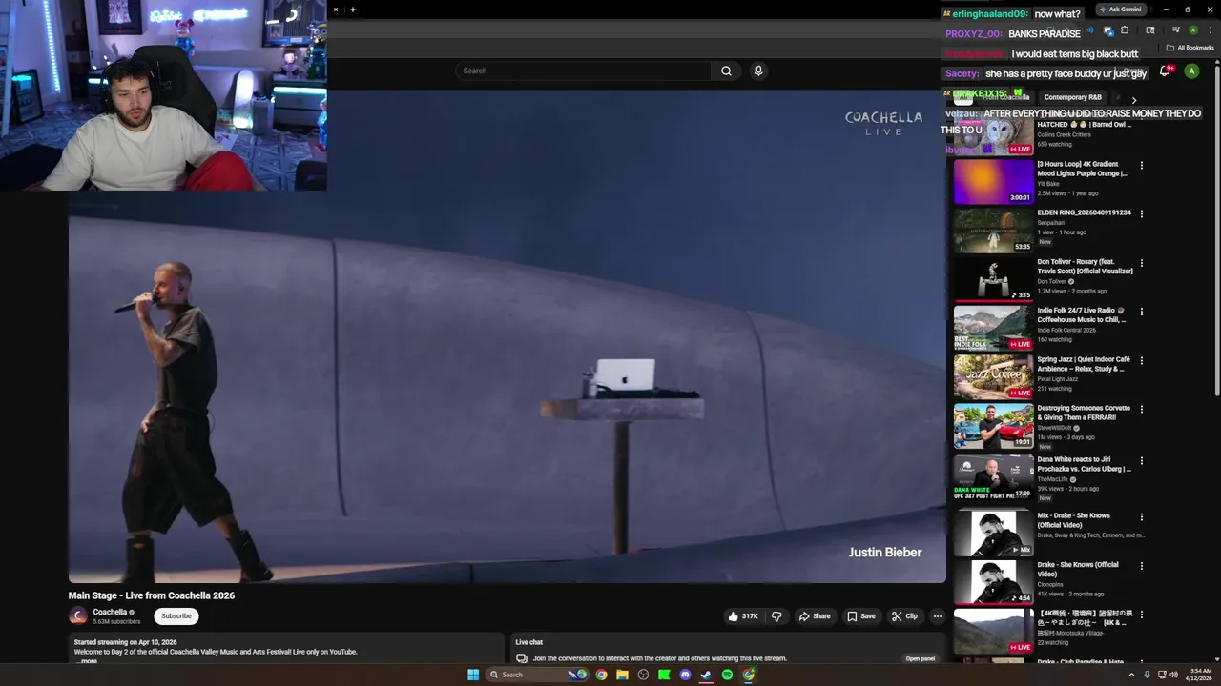The height and width of the screenshot is (686, 1221).
Task: Open the live chat panel
Action: pos(921,658)
